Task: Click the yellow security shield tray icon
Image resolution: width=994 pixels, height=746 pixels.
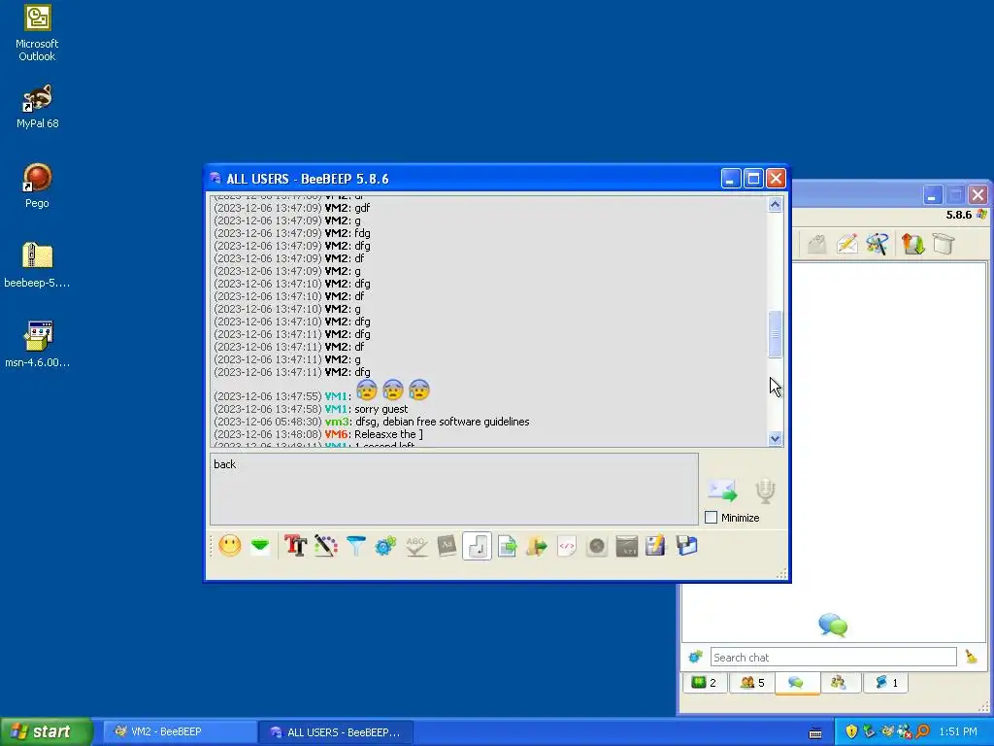Action: click(851, 731)
